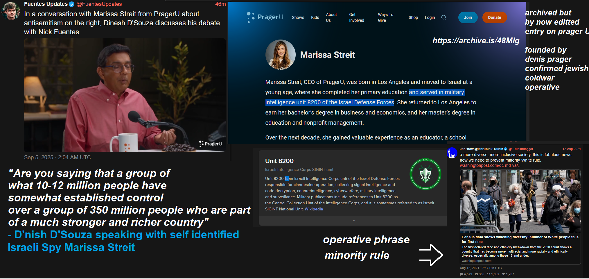Go to Get Involved on PragerU

coord(357,17)
